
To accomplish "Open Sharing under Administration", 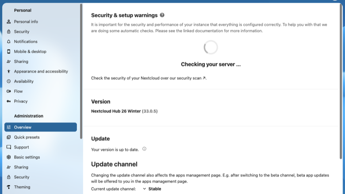I will tap(41, 167).
